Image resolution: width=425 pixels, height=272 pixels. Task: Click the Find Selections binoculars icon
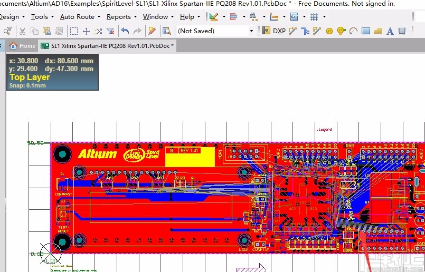(x=253, y=17)
